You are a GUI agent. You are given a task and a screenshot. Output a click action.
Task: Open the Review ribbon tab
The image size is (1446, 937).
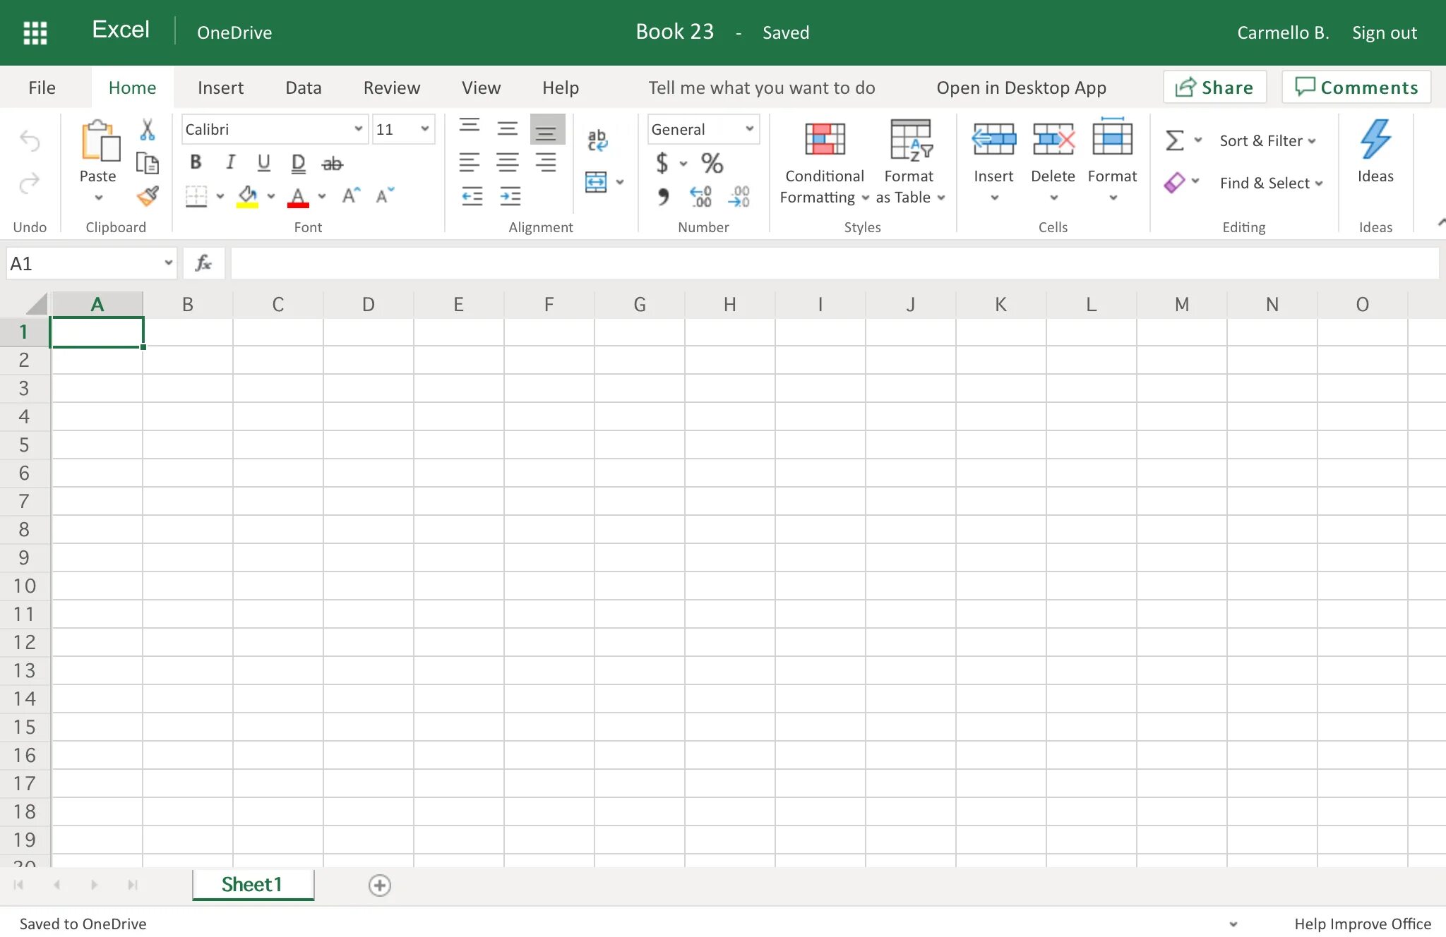pos(391,87)
